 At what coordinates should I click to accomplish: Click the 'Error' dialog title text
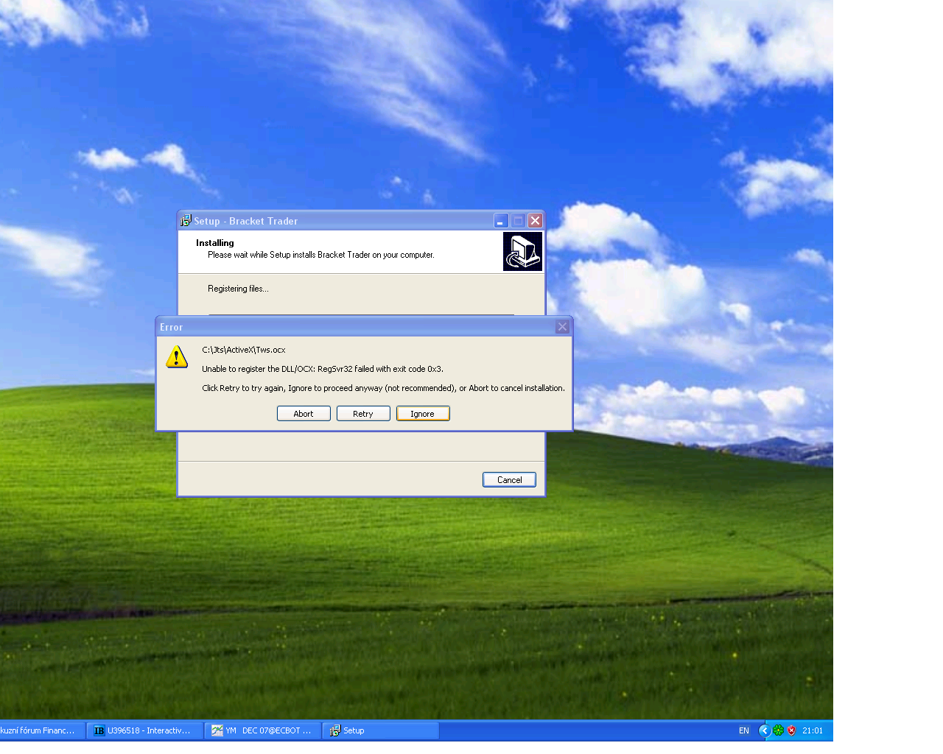pyautogui.click(x=171, y=327)
